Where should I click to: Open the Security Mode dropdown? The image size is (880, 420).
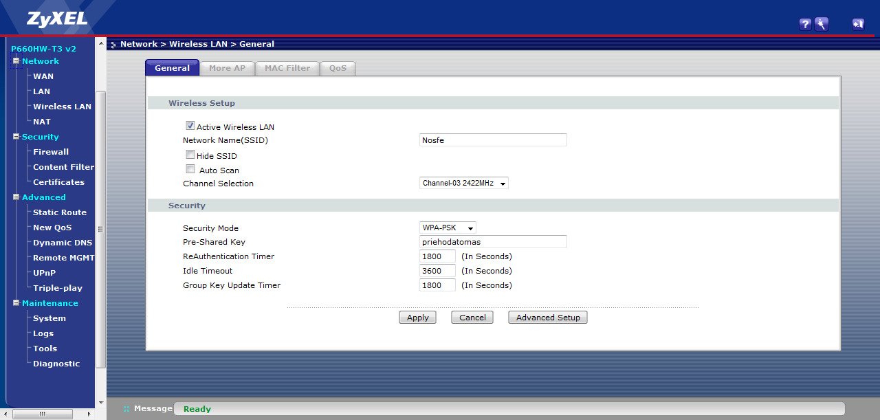click(448, 228)
